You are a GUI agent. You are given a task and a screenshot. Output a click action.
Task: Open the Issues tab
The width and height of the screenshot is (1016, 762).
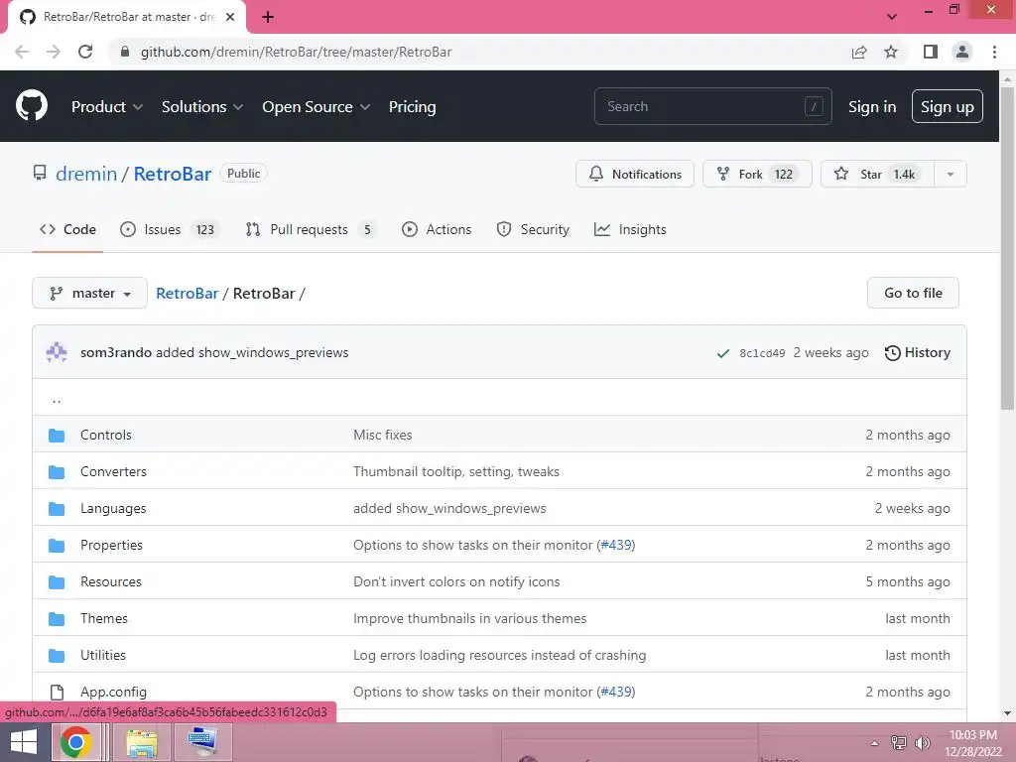coord(170,229)
